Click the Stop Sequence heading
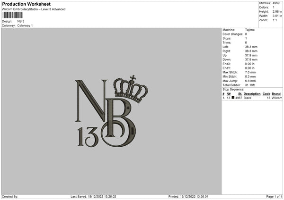The height and width of the screenshot is (200, 284). pos(233,90)
